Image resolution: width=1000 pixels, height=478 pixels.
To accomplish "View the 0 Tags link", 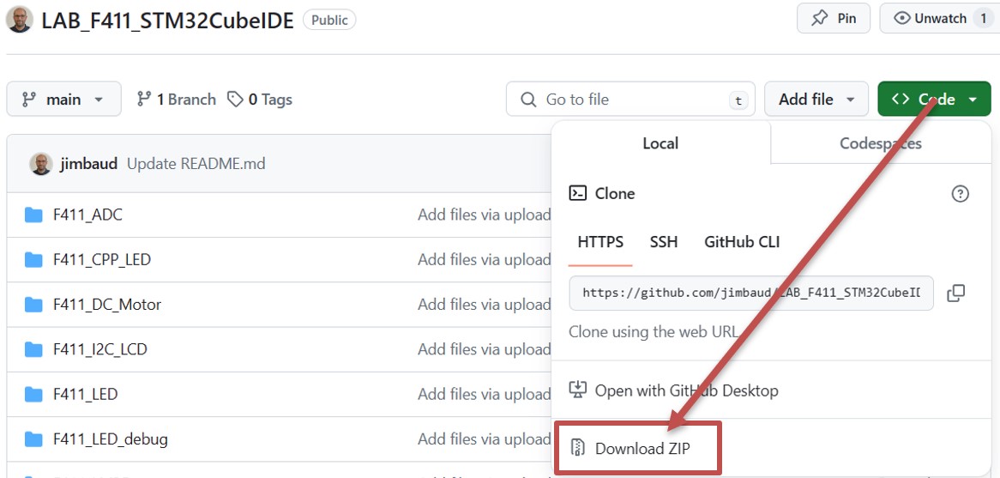I will pos(260,100).
